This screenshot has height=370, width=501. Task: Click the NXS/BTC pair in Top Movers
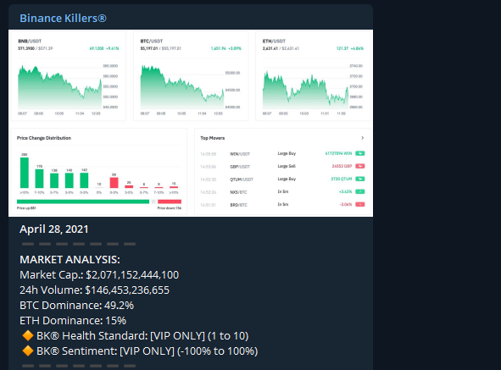coord(239,192)
